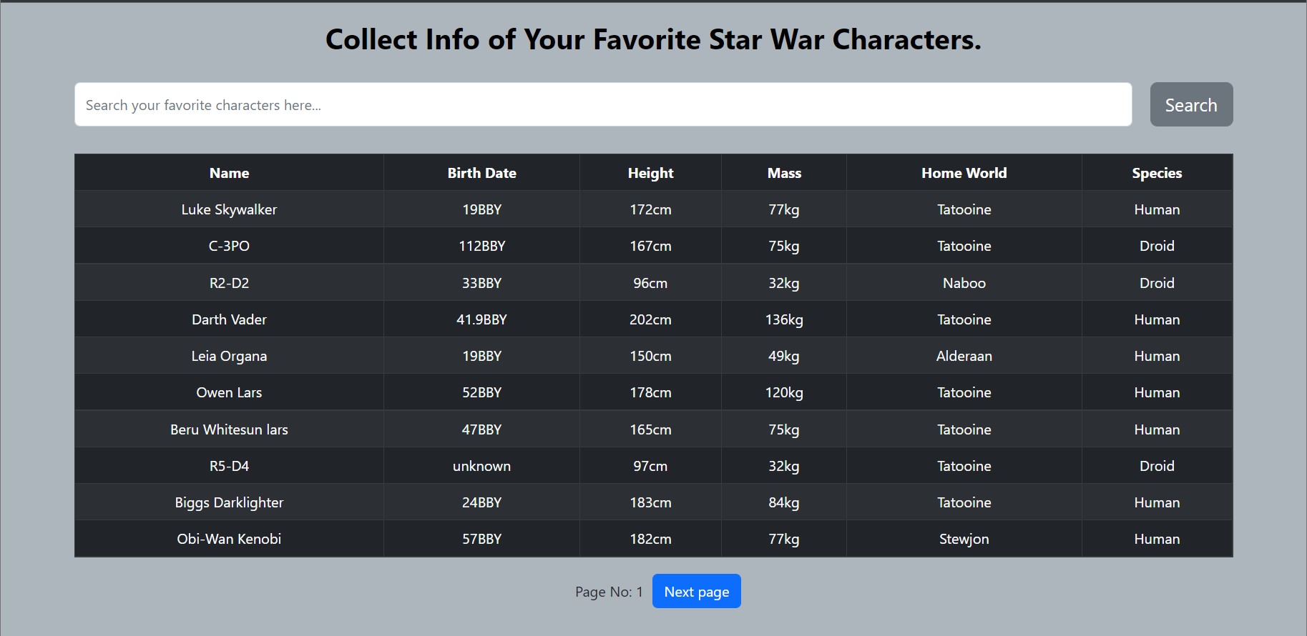Click the 52BBY birth date cell
Image resolution: width=1307 pixels, height=636 pixels.
pos(481,392)
